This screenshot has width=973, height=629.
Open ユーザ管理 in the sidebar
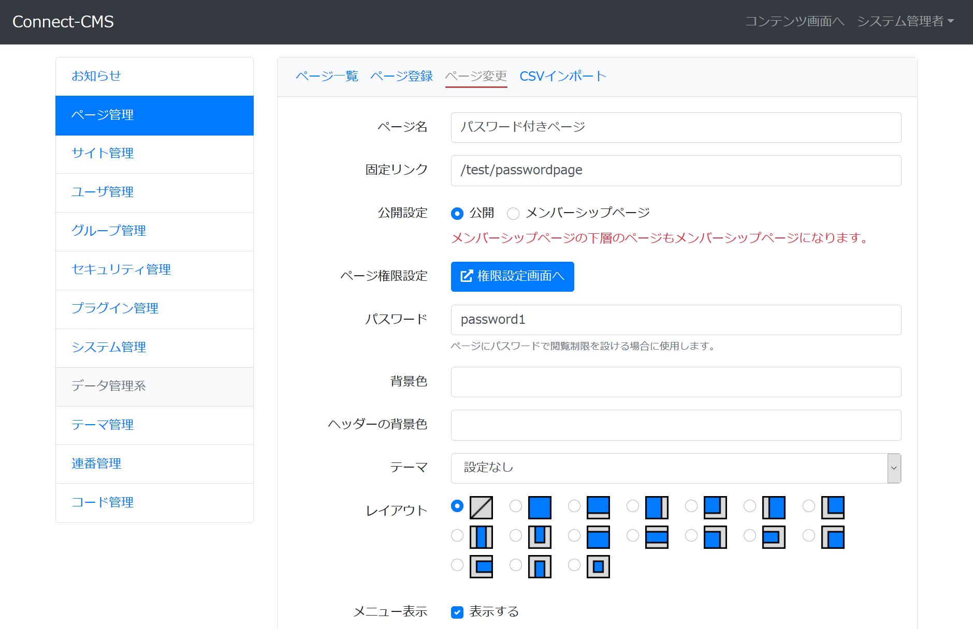click(x=154, y=192)
